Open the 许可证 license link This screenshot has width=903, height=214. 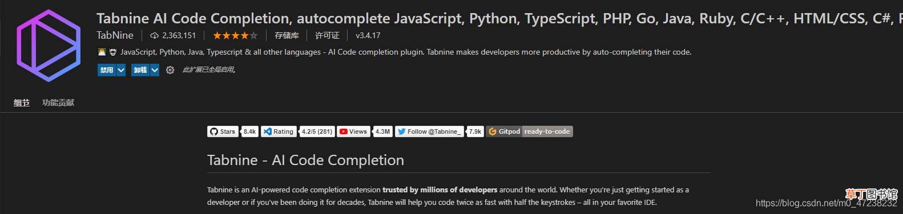327,35
